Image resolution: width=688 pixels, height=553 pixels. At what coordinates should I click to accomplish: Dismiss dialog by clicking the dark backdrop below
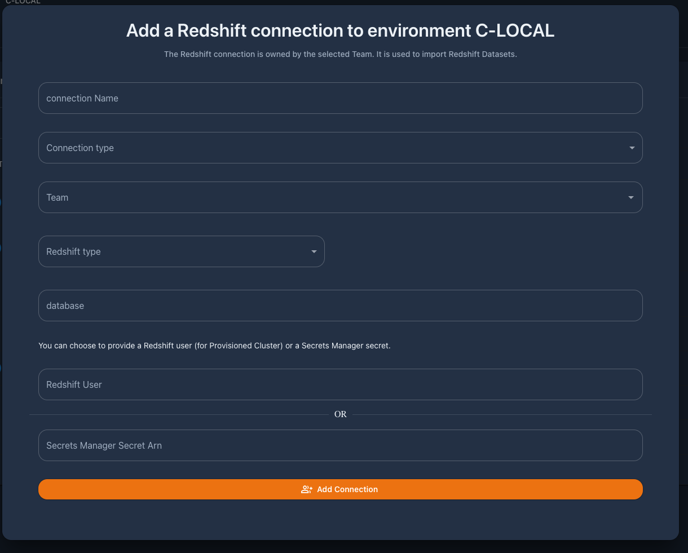[344, 547]
